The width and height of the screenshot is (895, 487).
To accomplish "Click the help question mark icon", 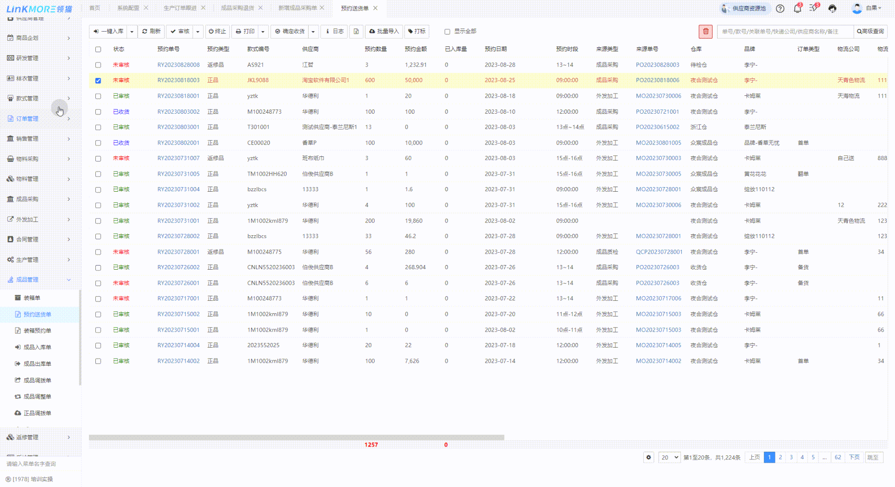I will click(x=780, y=8).
